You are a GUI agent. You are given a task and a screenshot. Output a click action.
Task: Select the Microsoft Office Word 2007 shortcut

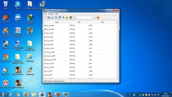click(18, 32)
